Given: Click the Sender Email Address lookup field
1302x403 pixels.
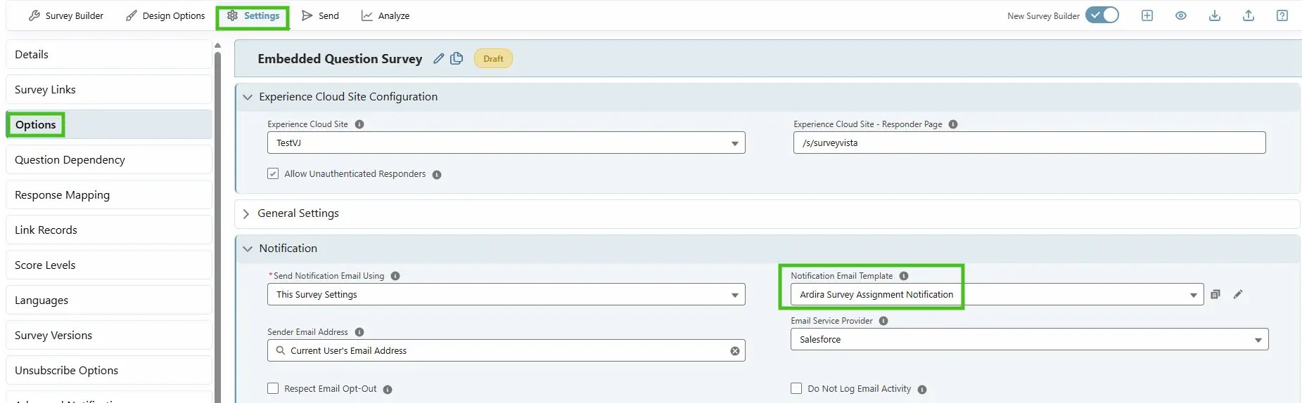Looking at the screenshot, I should (506, 350).
